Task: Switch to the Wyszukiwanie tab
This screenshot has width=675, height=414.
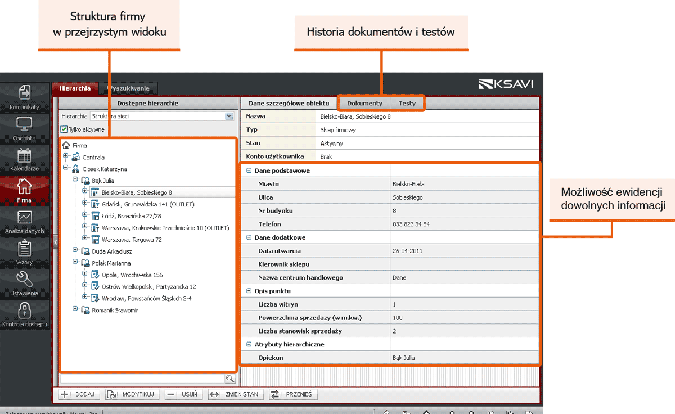Action: coord(129,88)
